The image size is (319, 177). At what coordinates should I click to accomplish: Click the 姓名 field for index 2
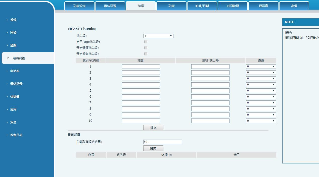tap(141, 73)
